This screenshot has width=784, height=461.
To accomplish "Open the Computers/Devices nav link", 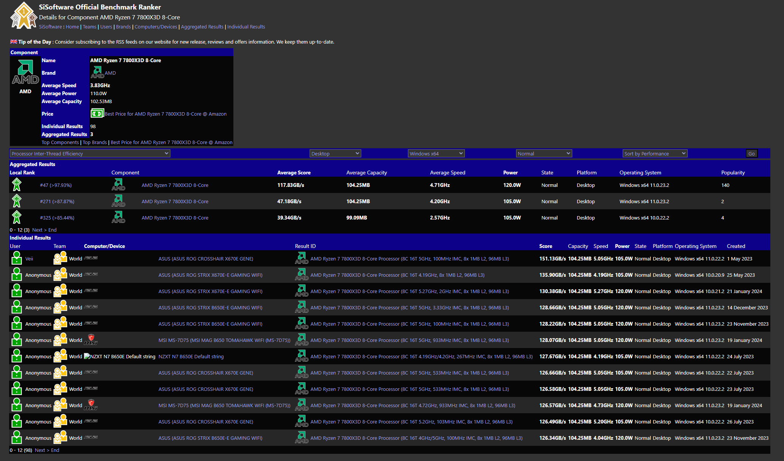I will [156, 27].
